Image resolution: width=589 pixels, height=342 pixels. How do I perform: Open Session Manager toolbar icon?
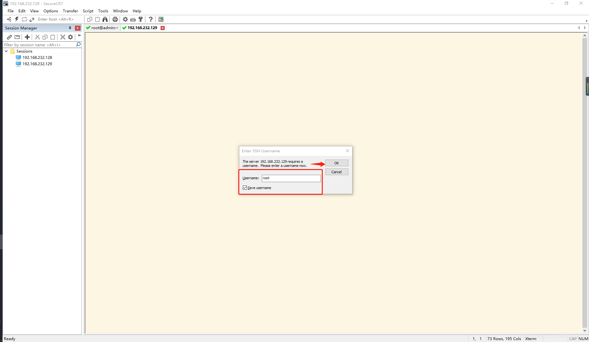click(x=9, y=19)
